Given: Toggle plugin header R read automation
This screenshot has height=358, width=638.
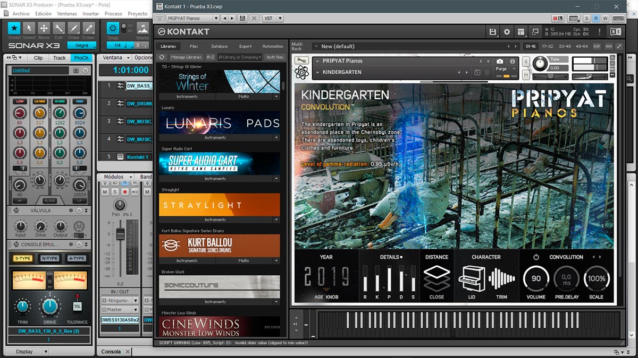Looking at the screenshot, I should point(597,18).
